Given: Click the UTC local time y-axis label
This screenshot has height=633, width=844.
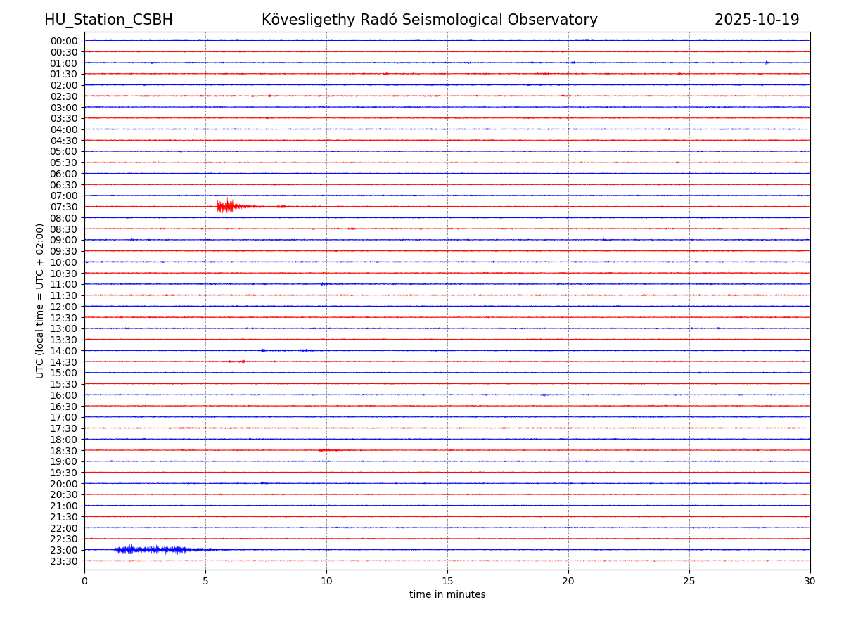Looking at the screenshot, I should pos(40,301).
